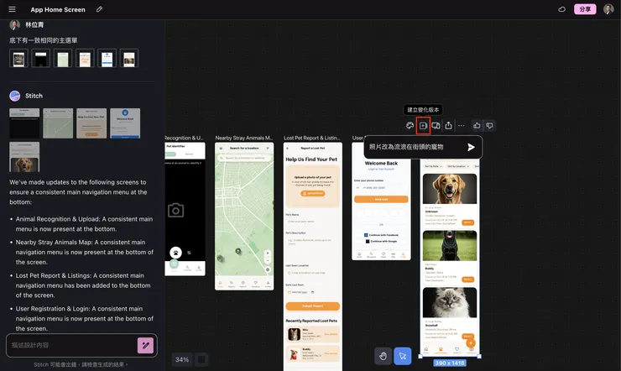The height and width of the screenshot is (371, 621).
Task: Open Stitch's map screen thumbnail
Action: tap(58, 123)
